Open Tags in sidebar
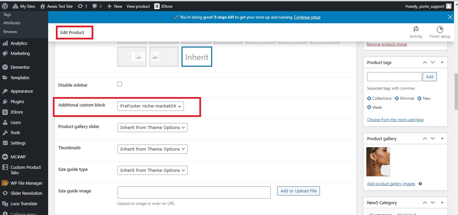 (7, 14)
